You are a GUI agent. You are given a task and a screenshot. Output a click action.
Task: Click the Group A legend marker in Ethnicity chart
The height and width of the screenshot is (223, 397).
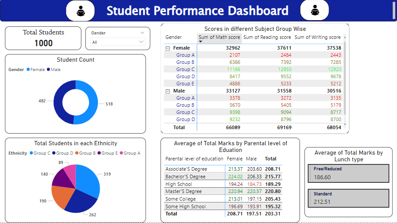pos(121,153)
